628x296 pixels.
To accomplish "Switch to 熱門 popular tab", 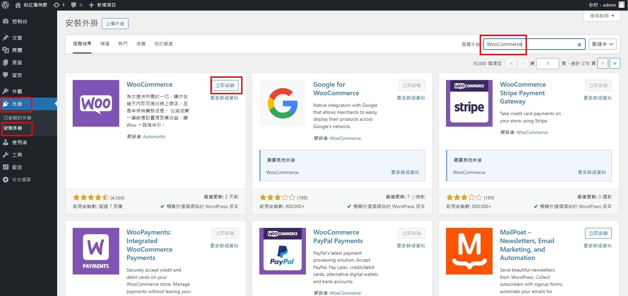I will 123,44.
